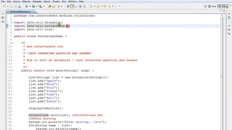Collapse the import block at line 3
The height and width of the screenshot is (130, 232).
pos(13,22)
